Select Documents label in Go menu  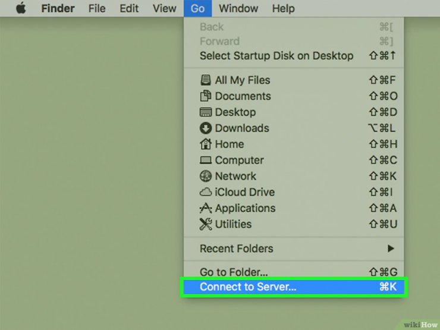coord(243,96)
